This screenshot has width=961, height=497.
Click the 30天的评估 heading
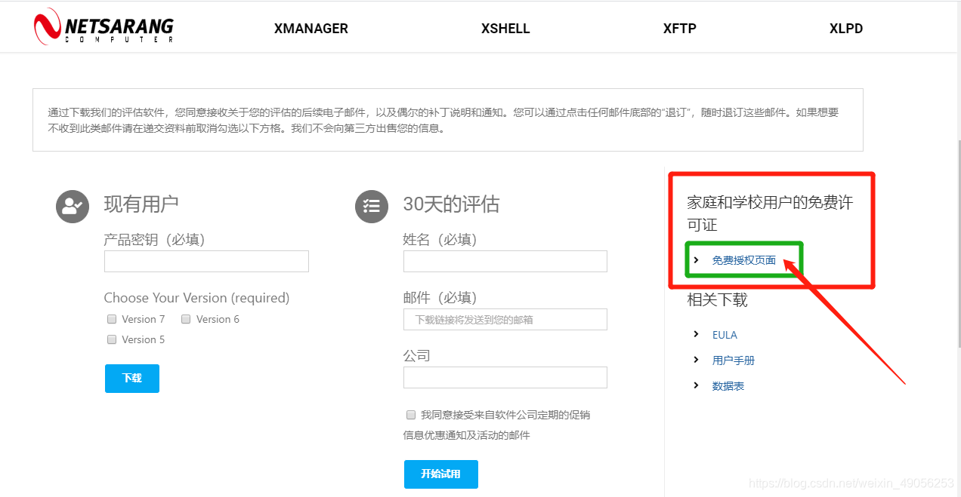coord(451,204)
